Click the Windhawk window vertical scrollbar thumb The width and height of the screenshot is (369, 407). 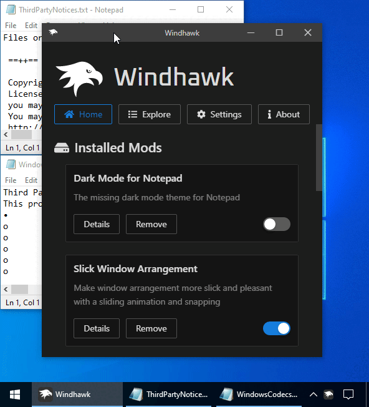pos(319,158)
